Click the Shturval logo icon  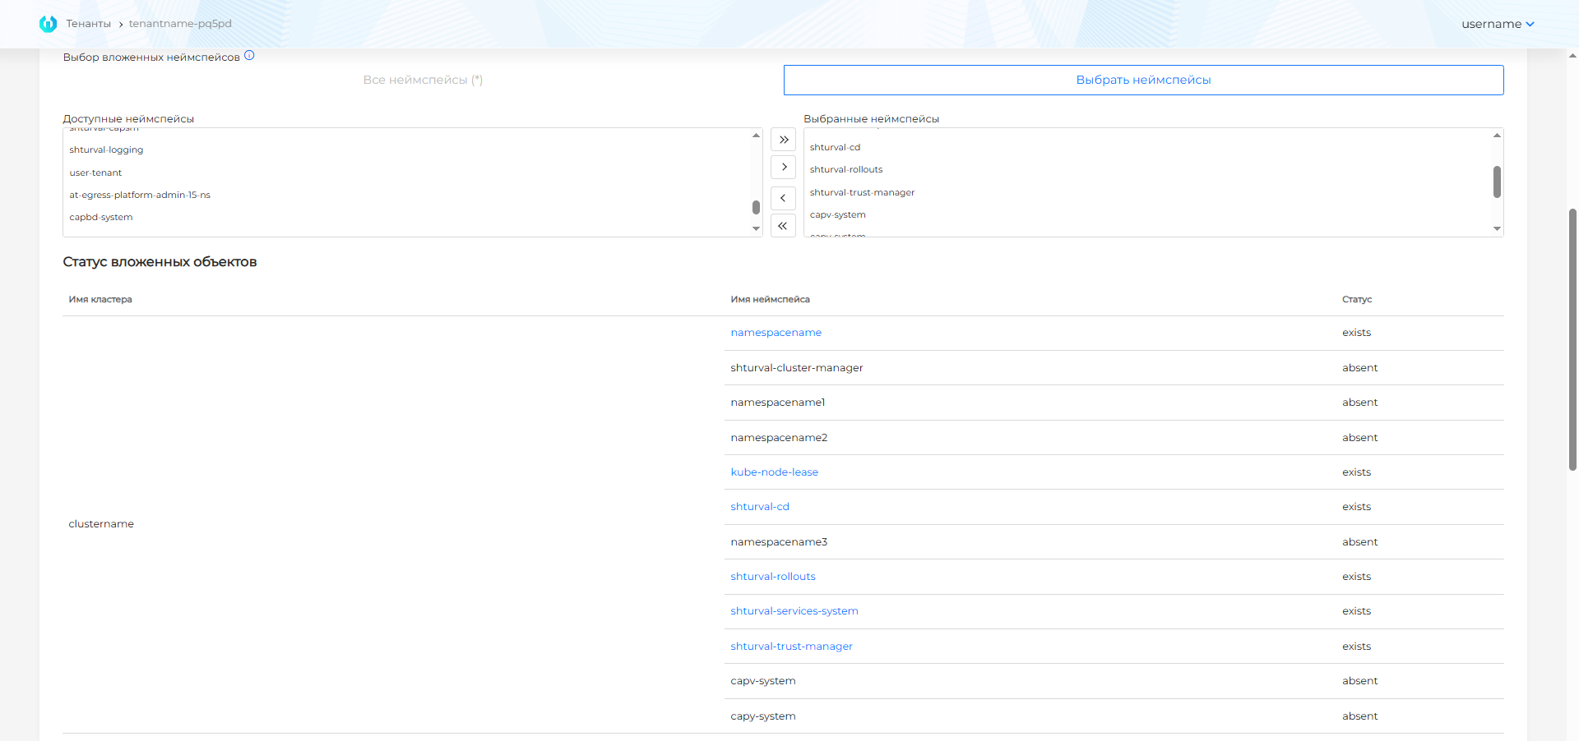[x=48, y=24]
